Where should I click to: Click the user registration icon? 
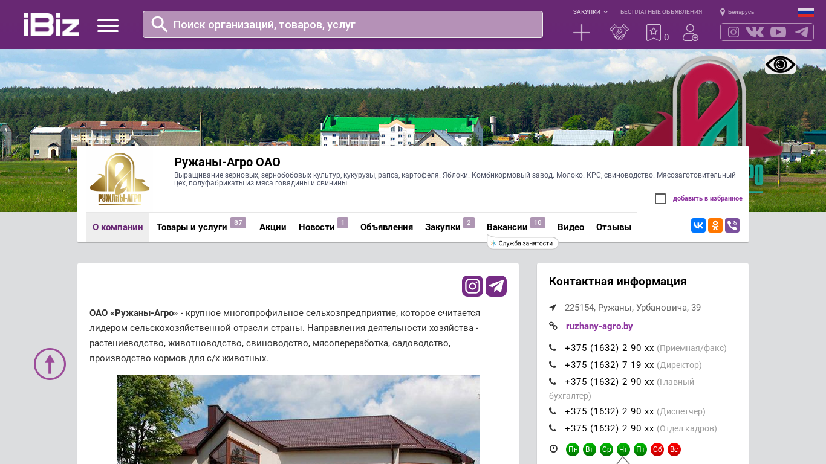[690, 33]
